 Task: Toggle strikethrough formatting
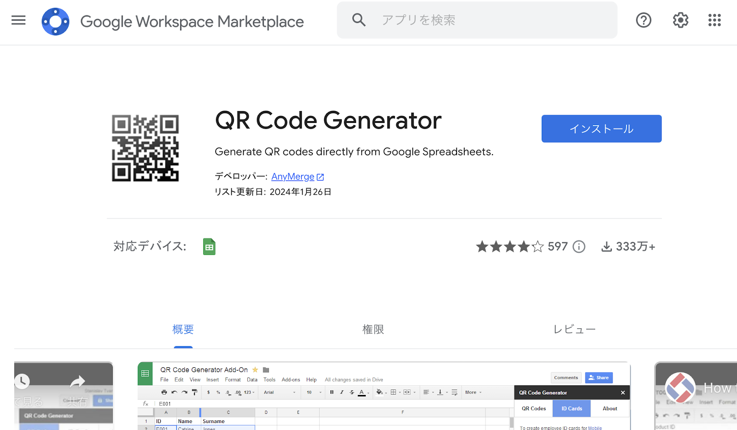point(351,392)
